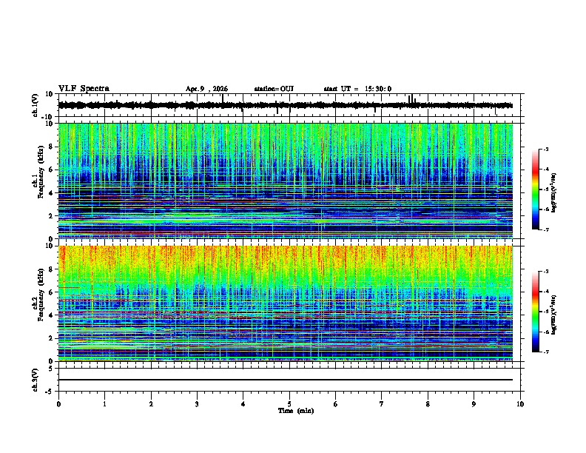Screen dimensions: 586x453
Task: Click the "6" tick on ch.2 frequency axis
Action: [51, 292]
